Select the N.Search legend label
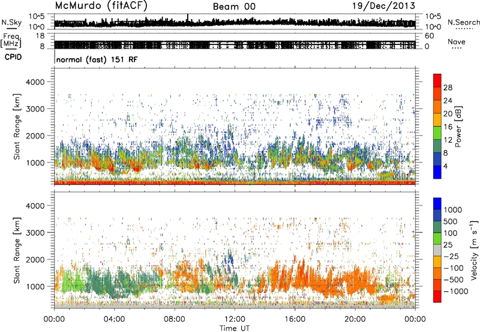This screenshot has width=480, height=332. pos(463,22)
